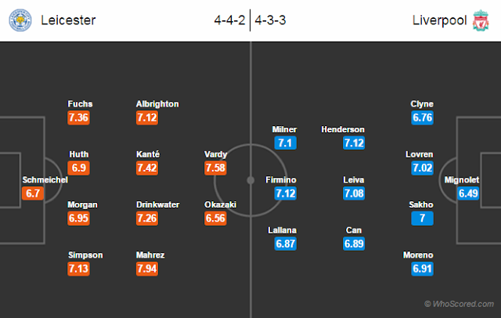The width and height of the screenshot is (501, 318).
Task: Open the Liverpool team name link
Action: [x=439, y=20]
